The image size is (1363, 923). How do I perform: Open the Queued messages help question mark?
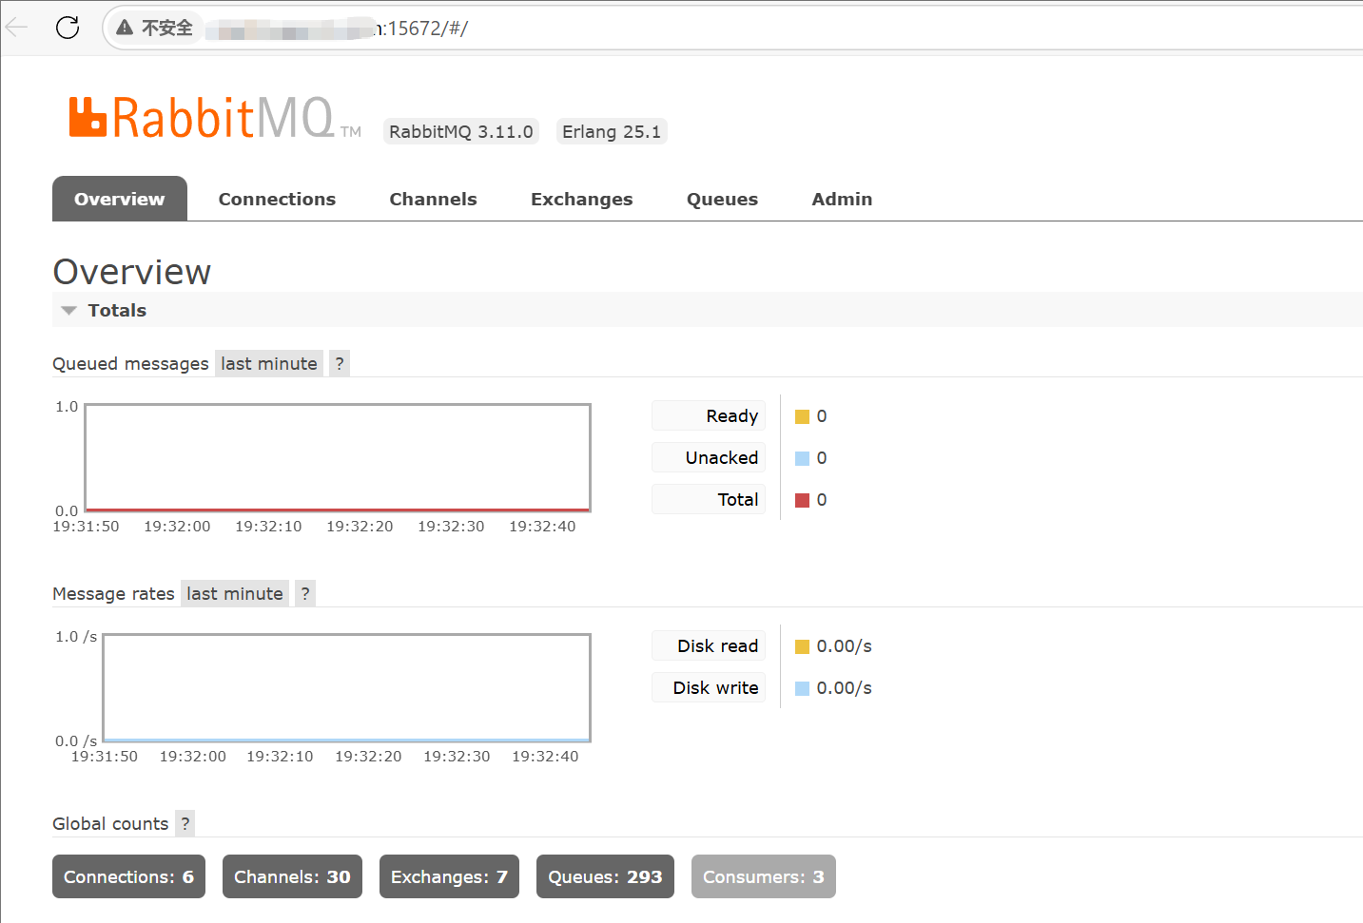[x=340, y=363]
